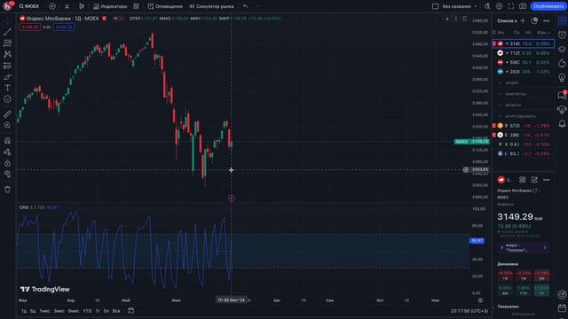568x319 pixels.
Task: Launch the Симулятор рынка replay mode
Action: 211,6
